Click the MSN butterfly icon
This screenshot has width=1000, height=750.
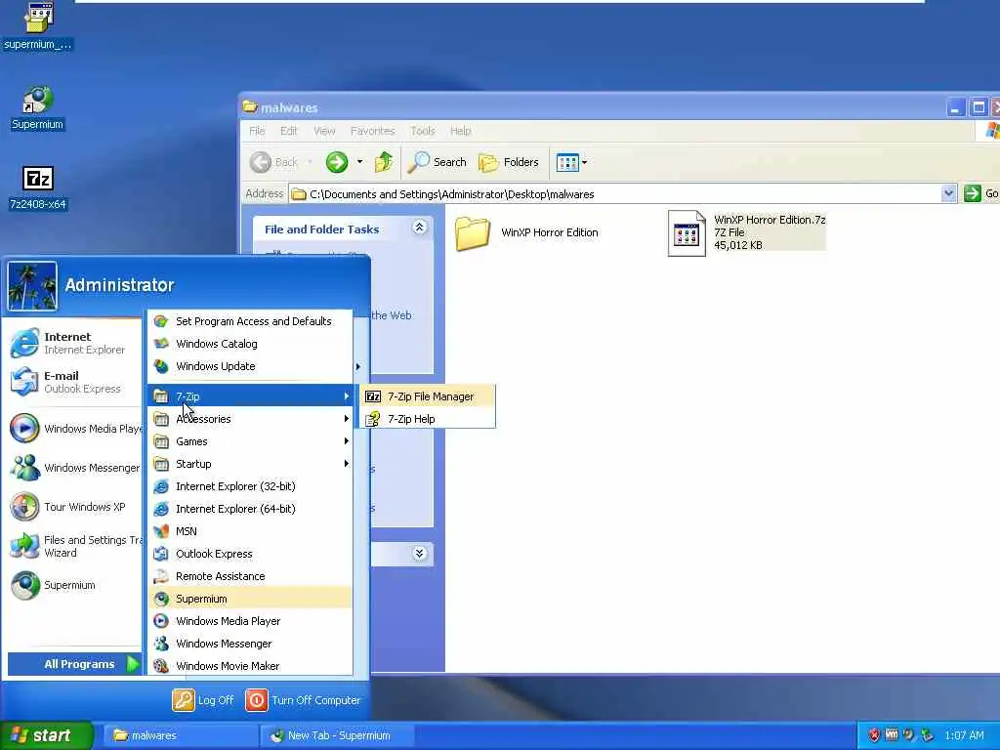click(161, 531)
